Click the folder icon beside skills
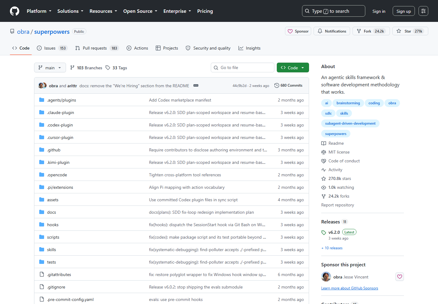Viewport: 438px width, 304px height. 42,250
